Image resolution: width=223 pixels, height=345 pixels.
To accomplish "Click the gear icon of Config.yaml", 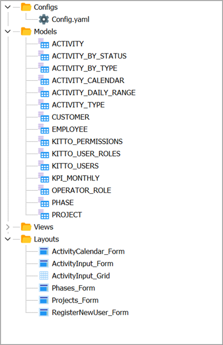I will coord(44,19).
